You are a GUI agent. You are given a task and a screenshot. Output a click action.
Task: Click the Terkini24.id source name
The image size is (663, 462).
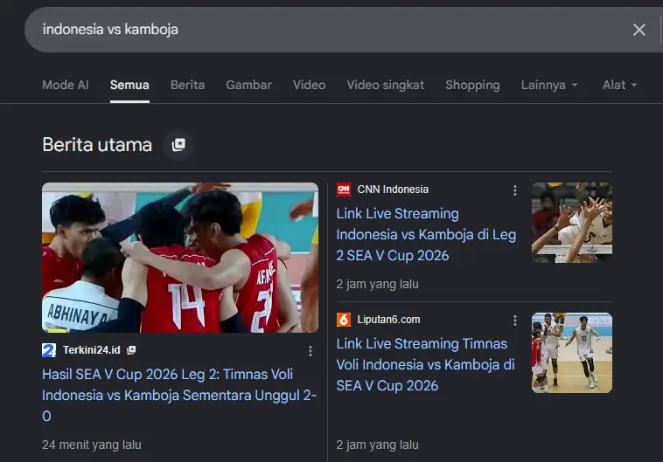[x=92, y=350]
